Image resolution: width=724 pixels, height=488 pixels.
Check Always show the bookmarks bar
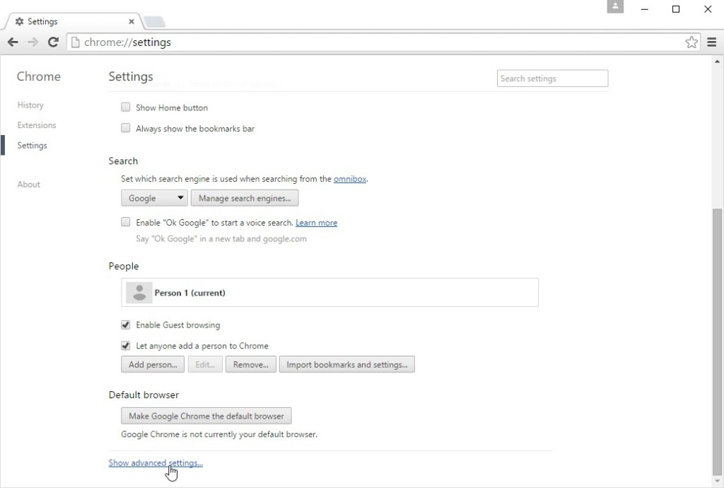click(126, 128)
